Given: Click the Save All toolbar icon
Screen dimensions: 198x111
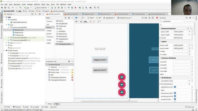Looking at the screenshot, I should click(5, 8).
